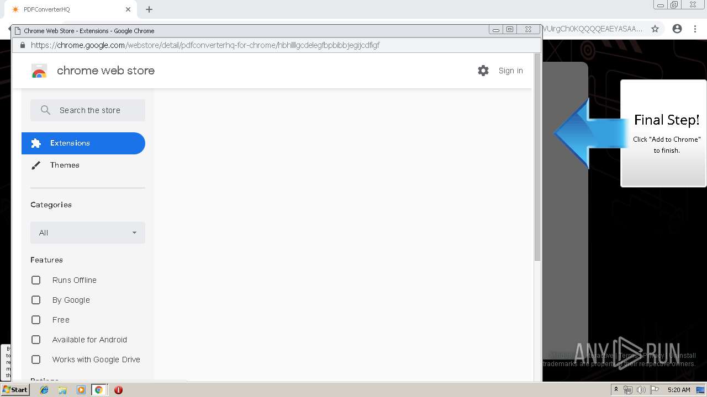Open the Start menu

[15, 390]
